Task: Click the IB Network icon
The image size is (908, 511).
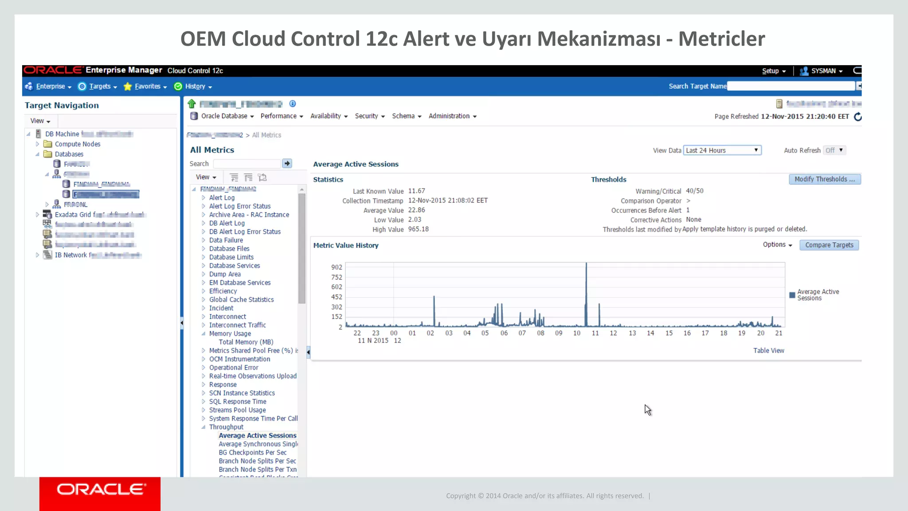Action: click(47, 255)
